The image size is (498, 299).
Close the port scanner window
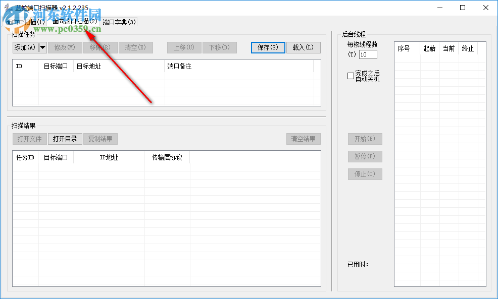pos(485,8)
